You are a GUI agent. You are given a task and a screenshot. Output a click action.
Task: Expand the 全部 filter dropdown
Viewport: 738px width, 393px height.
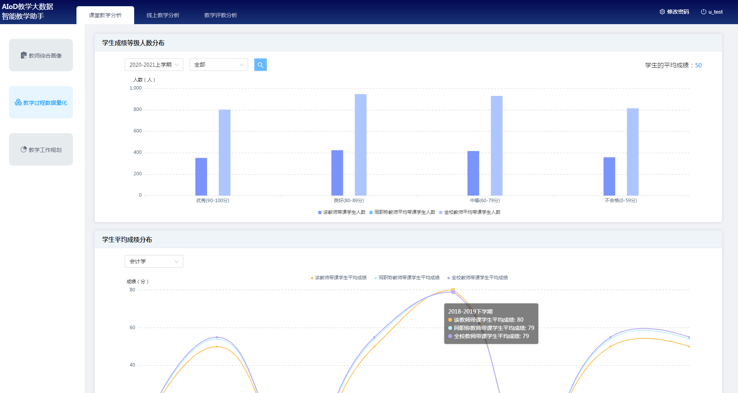click(x=218, y=65)
